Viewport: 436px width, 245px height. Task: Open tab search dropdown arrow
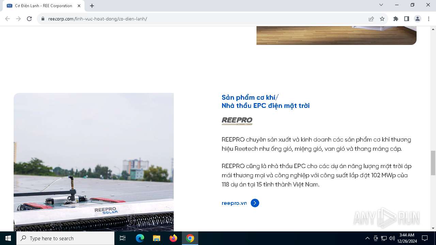pos(381,5)
